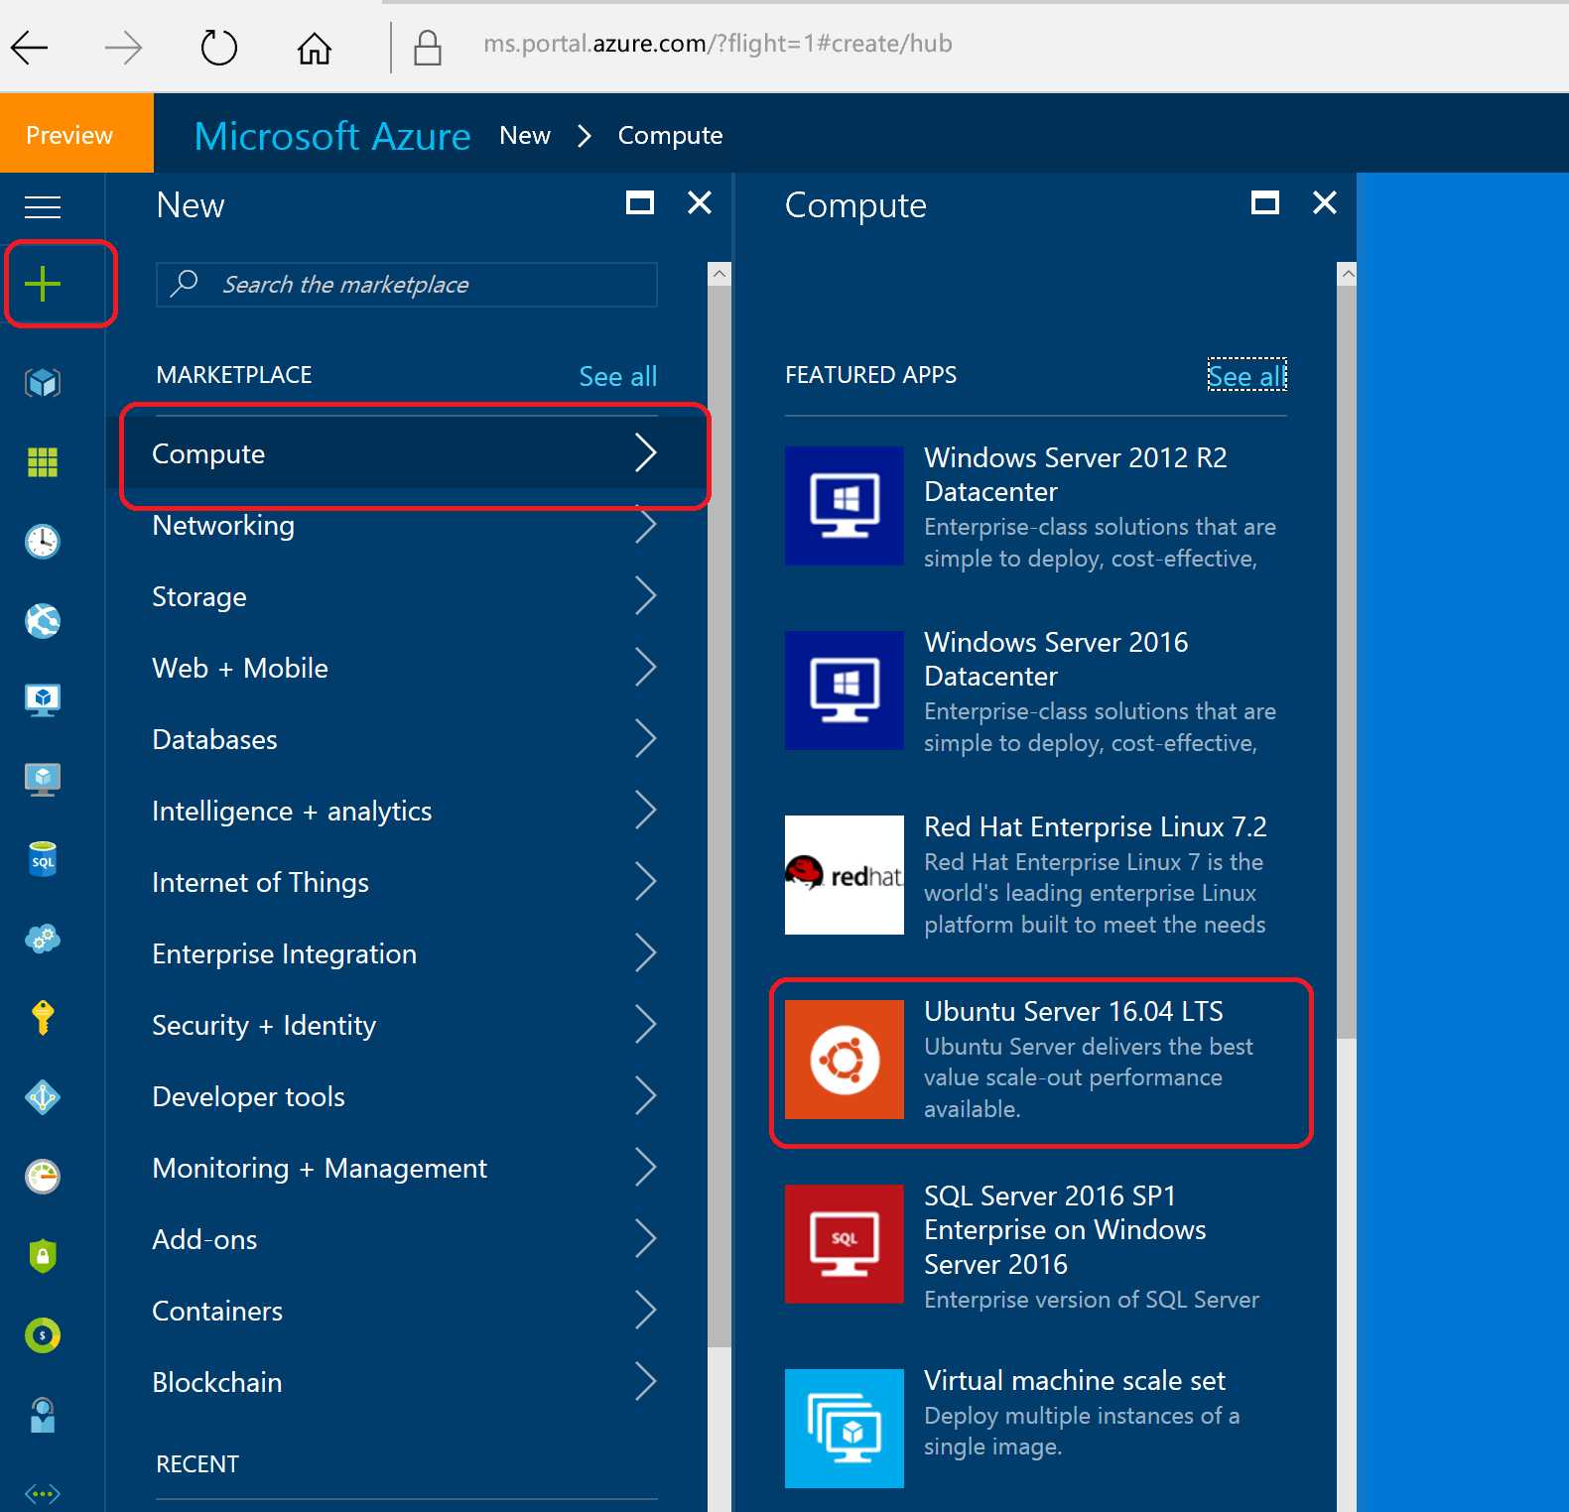This screenshot has width=1569, height=1512.
Task: Open Virtual machines (classic) gray monitor icon
Action: 43,779
